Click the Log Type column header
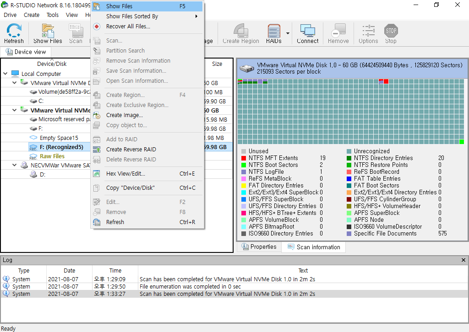This screenshot has width=469, height=332. [24, 271]
